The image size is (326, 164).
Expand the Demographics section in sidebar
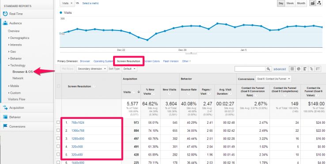(19, 38)
